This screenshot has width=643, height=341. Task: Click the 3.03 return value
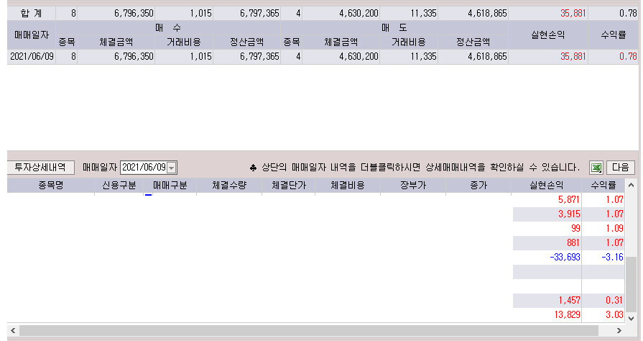coord(614,314)
